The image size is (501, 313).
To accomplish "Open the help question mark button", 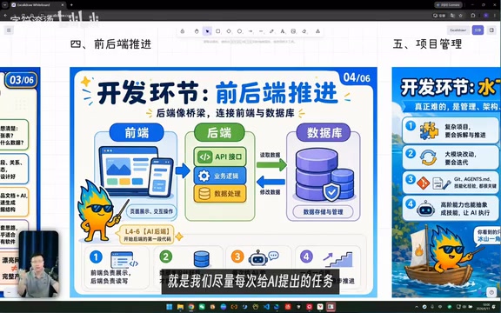I will point(491,292).
